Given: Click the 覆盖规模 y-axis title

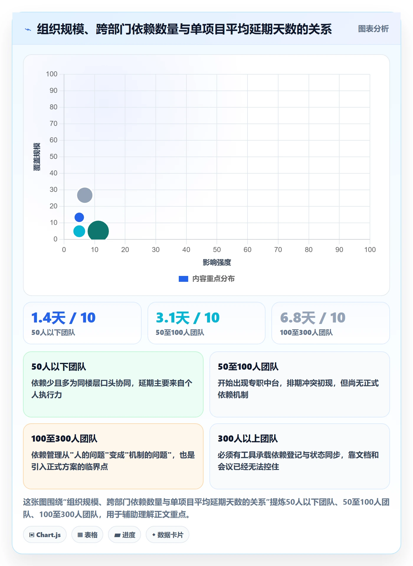Looking at the screenshot, I should coord(37,157).
